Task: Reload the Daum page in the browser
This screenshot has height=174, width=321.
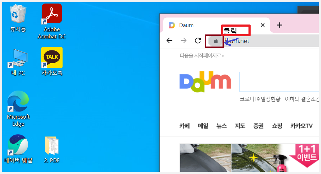Action: tap(198, 41)
